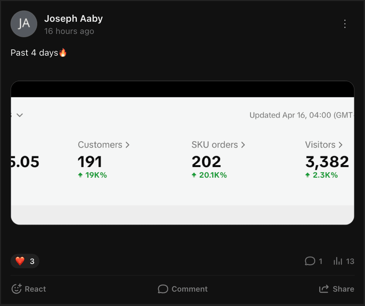Click the JA profile avatar
365x306 pixels.
[24, 24]
